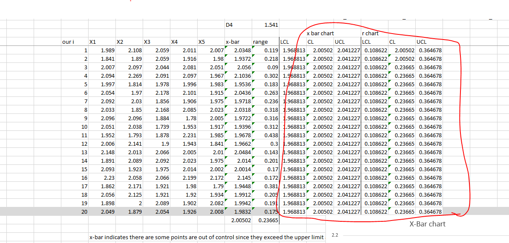Click the x-bar value 2.0318
The image size is (509, 243).
click(x=238, y=110)
